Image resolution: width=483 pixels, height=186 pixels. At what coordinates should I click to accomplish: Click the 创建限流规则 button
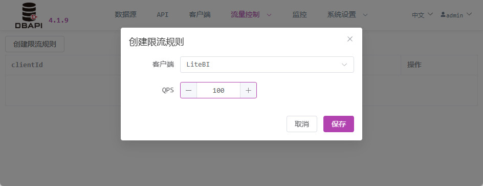35,44
